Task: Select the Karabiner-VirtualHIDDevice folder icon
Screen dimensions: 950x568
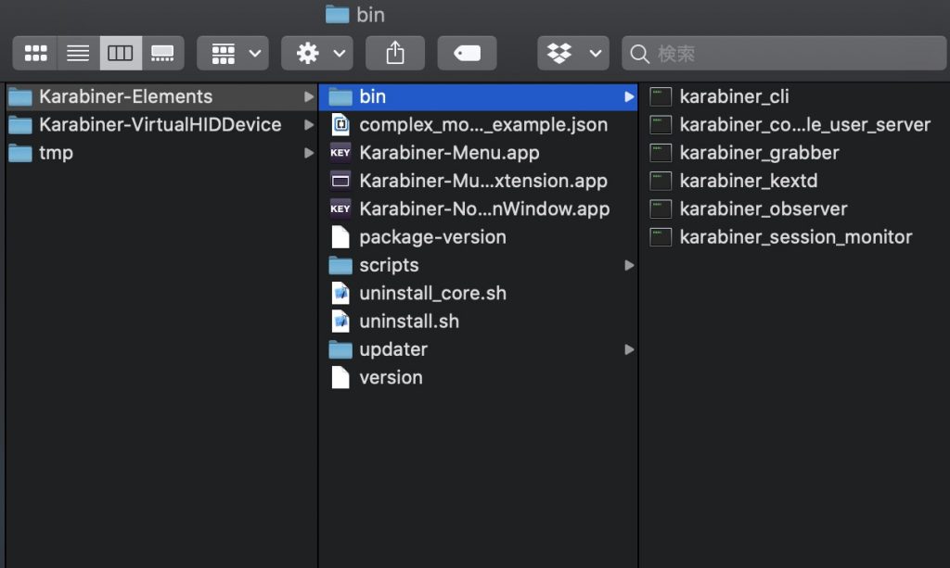Action: (20, 124)
